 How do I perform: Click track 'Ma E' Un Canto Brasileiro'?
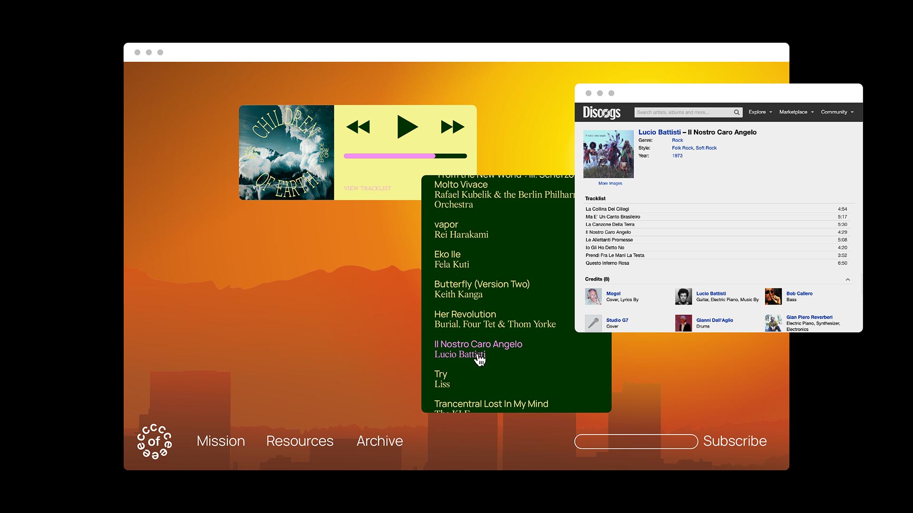716,217
